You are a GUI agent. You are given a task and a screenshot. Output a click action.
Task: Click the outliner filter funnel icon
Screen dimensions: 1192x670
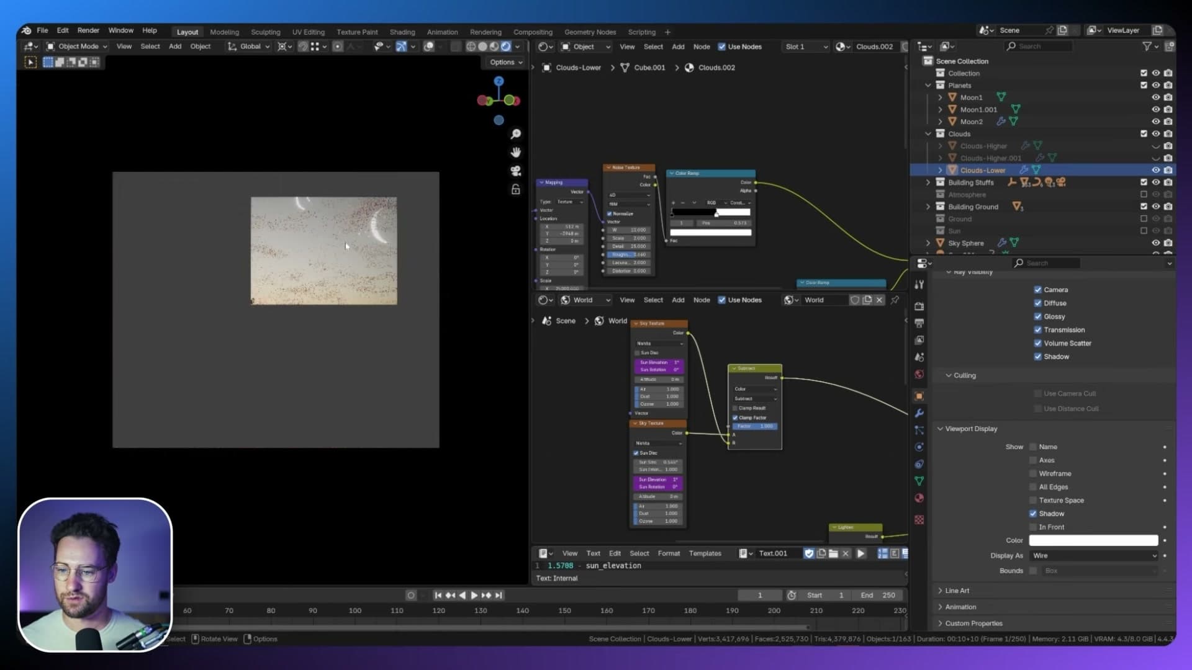[1147, 46]
